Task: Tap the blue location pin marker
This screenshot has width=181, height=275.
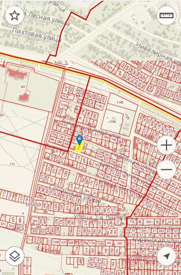Action: point(79,140)
